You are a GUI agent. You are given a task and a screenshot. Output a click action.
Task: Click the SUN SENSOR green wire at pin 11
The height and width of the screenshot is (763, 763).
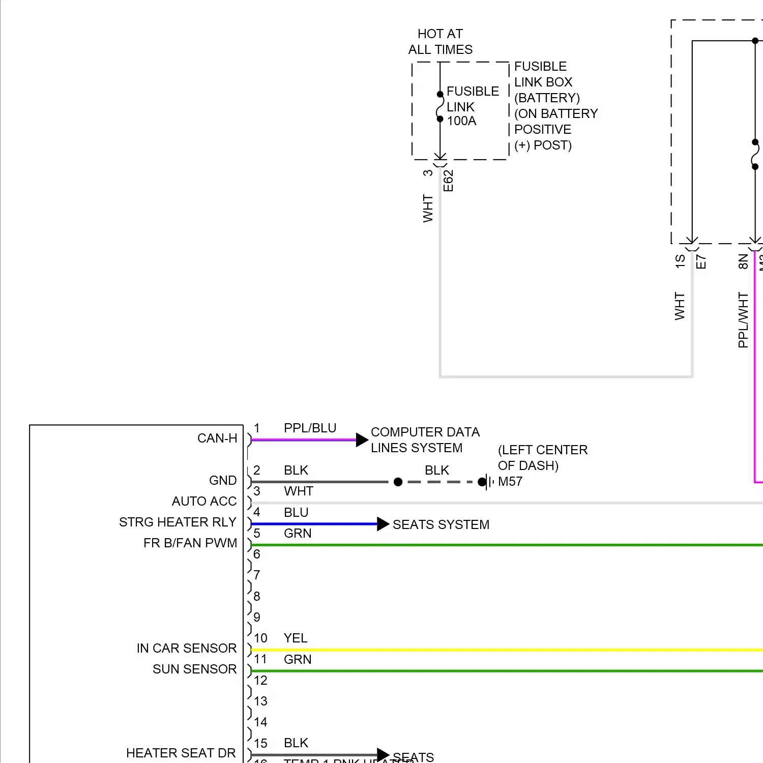click(356, 670)
